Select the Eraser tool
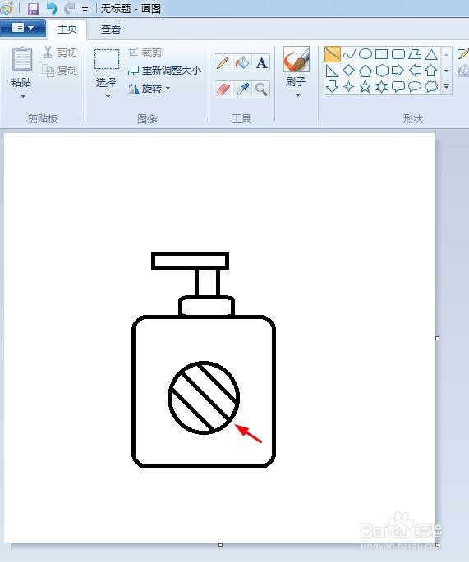469x562 pixels. (223, 89)
